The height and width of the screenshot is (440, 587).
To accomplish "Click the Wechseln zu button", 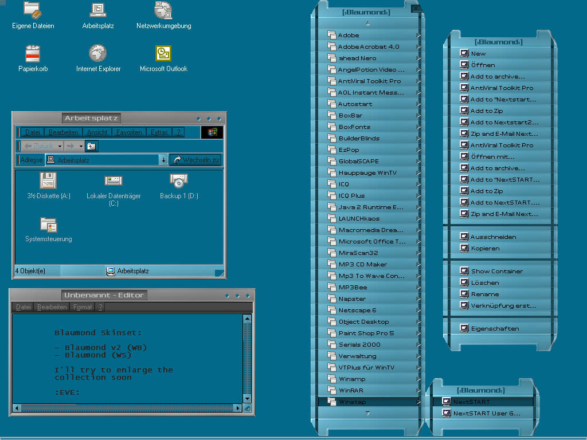I will (196, 160).
